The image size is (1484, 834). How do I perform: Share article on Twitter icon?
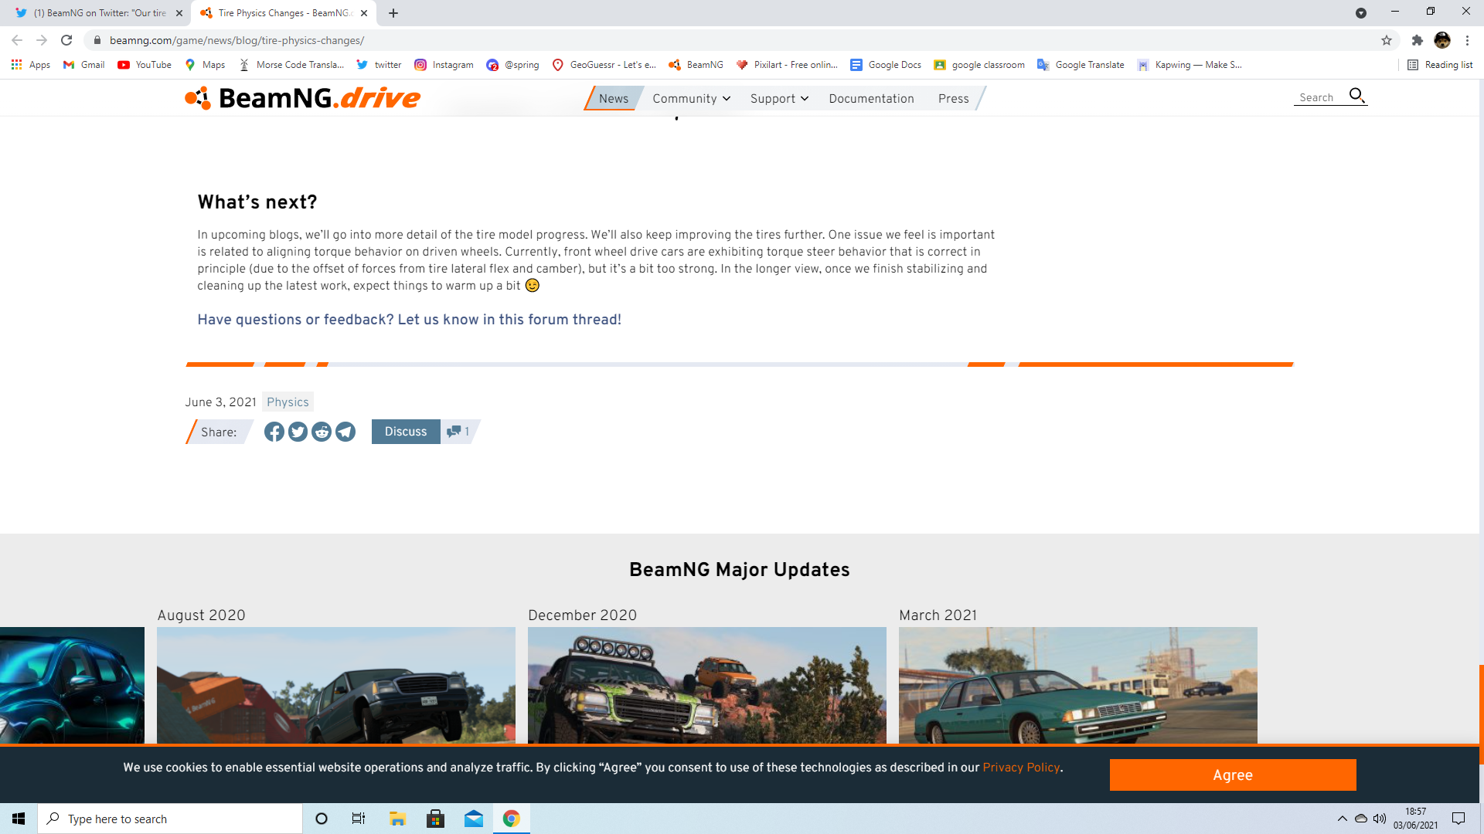coord(298,432)
